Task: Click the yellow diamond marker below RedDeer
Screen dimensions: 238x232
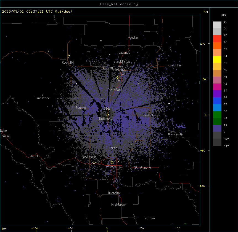Action: [118, 77]
